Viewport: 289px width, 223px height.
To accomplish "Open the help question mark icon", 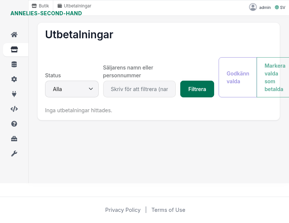I will click(14, 124).
